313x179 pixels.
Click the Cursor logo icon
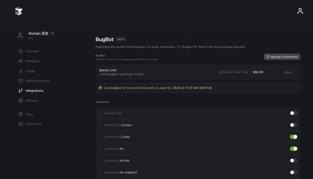point(19,11)
